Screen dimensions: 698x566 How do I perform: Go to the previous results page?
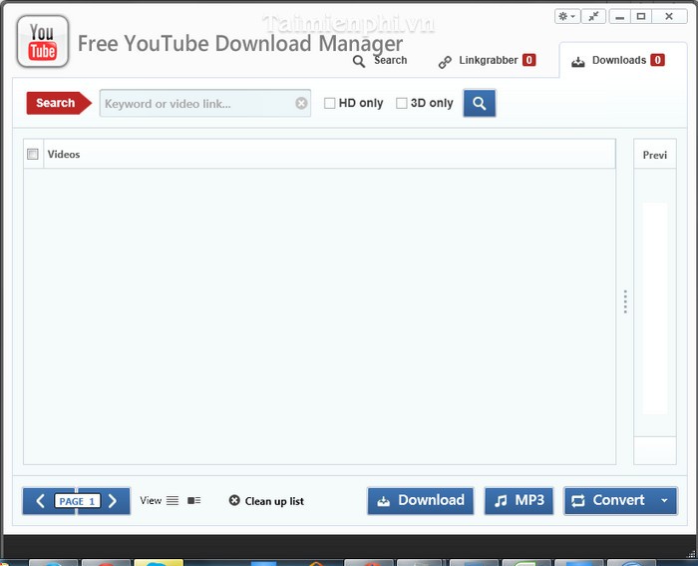pyautogui.click(x=40, y=501)
